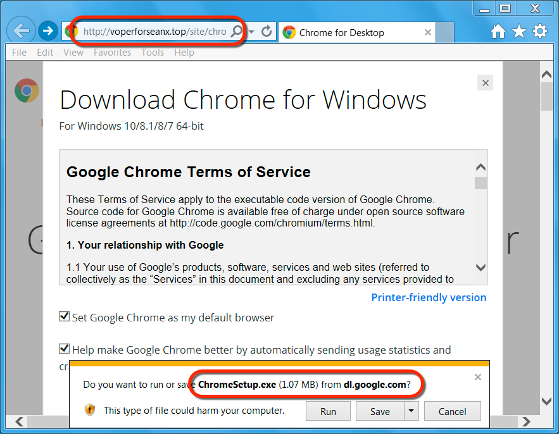Open the Home page icon
The width and height of the screenshot is (559, 434).
coord(498,32)
